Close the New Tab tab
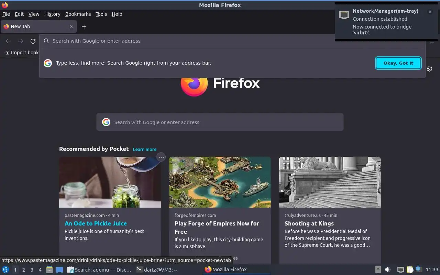Viewport: 440px width, 275px height. click(71, 26)
